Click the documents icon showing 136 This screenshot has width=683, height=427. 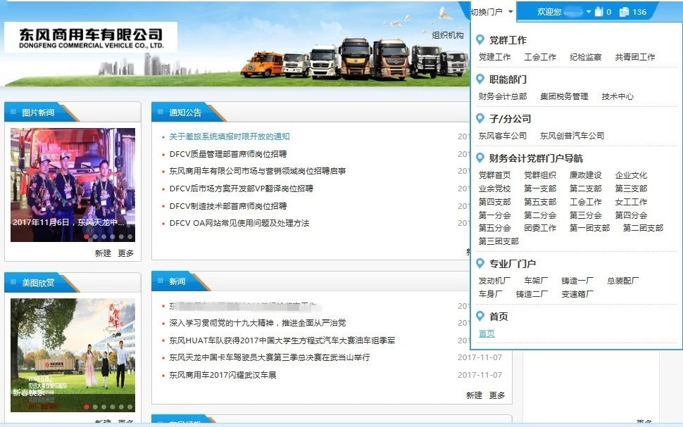point(624,12)
